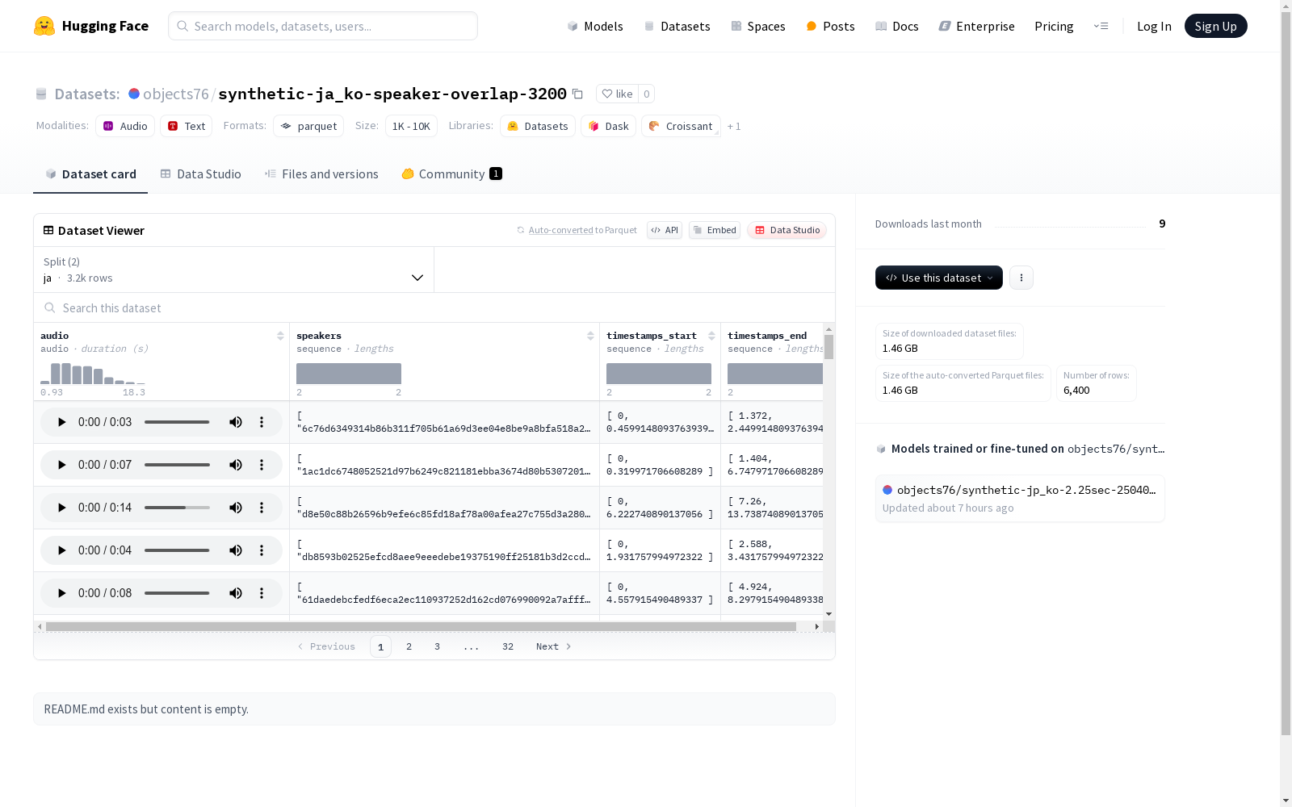Seek in the 0:03 audio progress bar

[x=177, y=422]
